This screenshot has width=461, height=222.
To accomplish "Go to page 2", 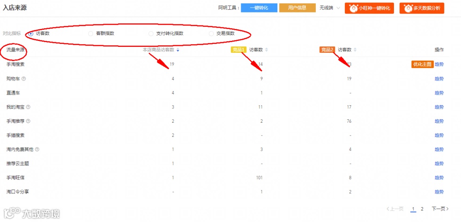I will coord(422,209).
